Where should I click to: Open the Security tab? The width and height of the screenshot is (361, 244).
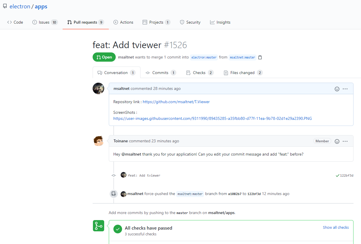point(190,22)
